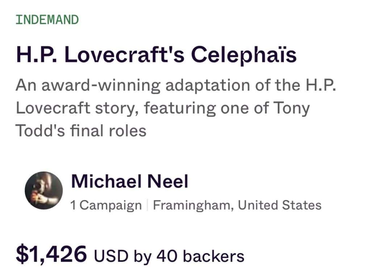Select the word Celephaïs in the title
Screen dimensions: 371x271
click(x=244, y=55)
